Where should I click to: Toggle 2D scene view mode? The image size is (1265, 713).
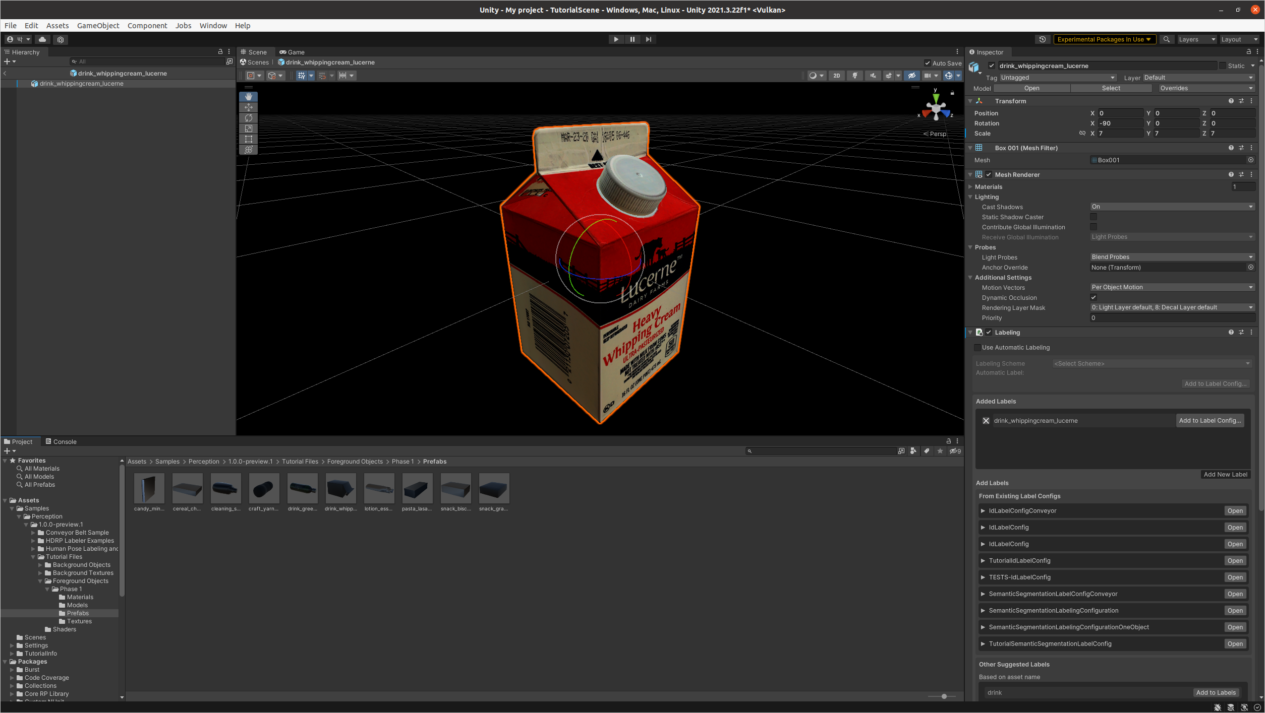pos(836,76)
